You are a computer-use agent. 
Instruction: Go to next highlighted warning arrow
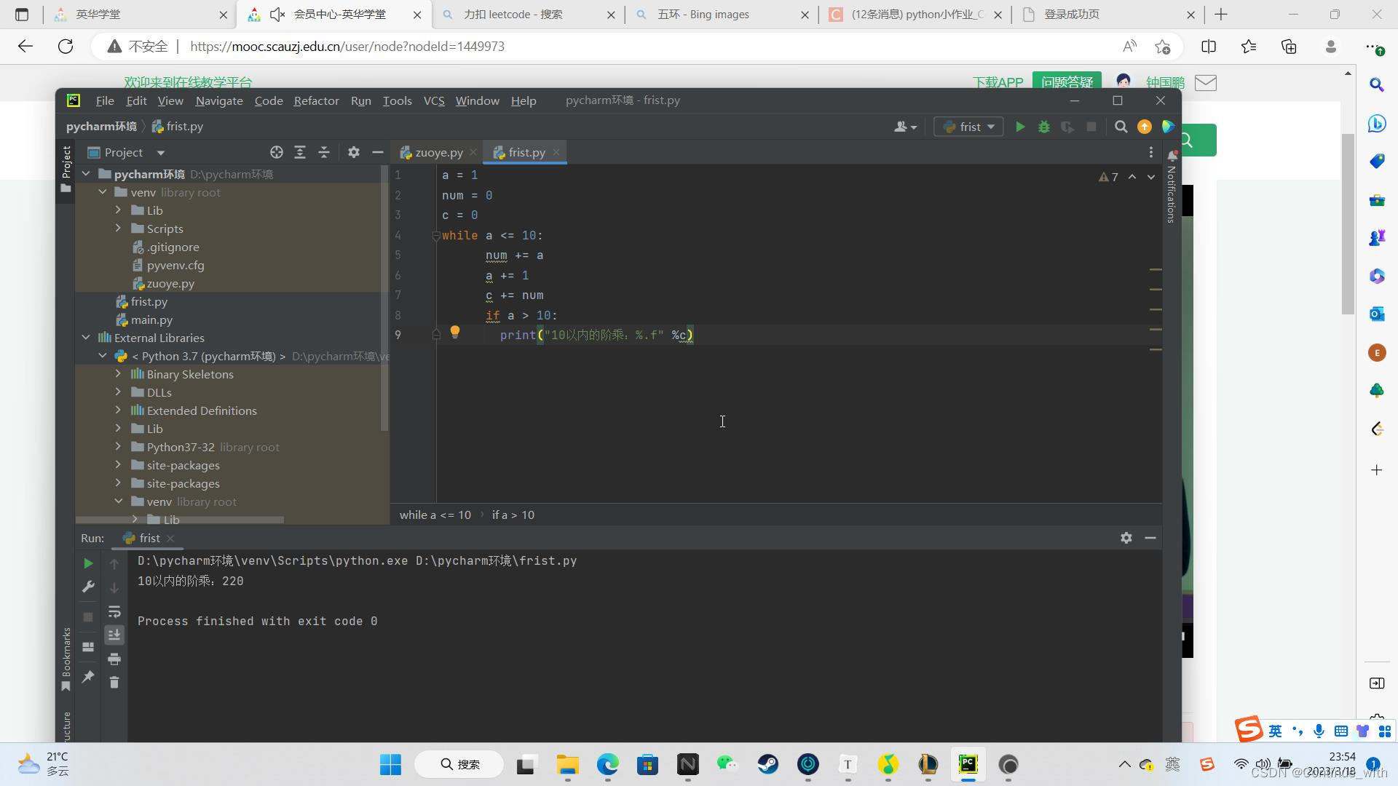click(1151, 177)
